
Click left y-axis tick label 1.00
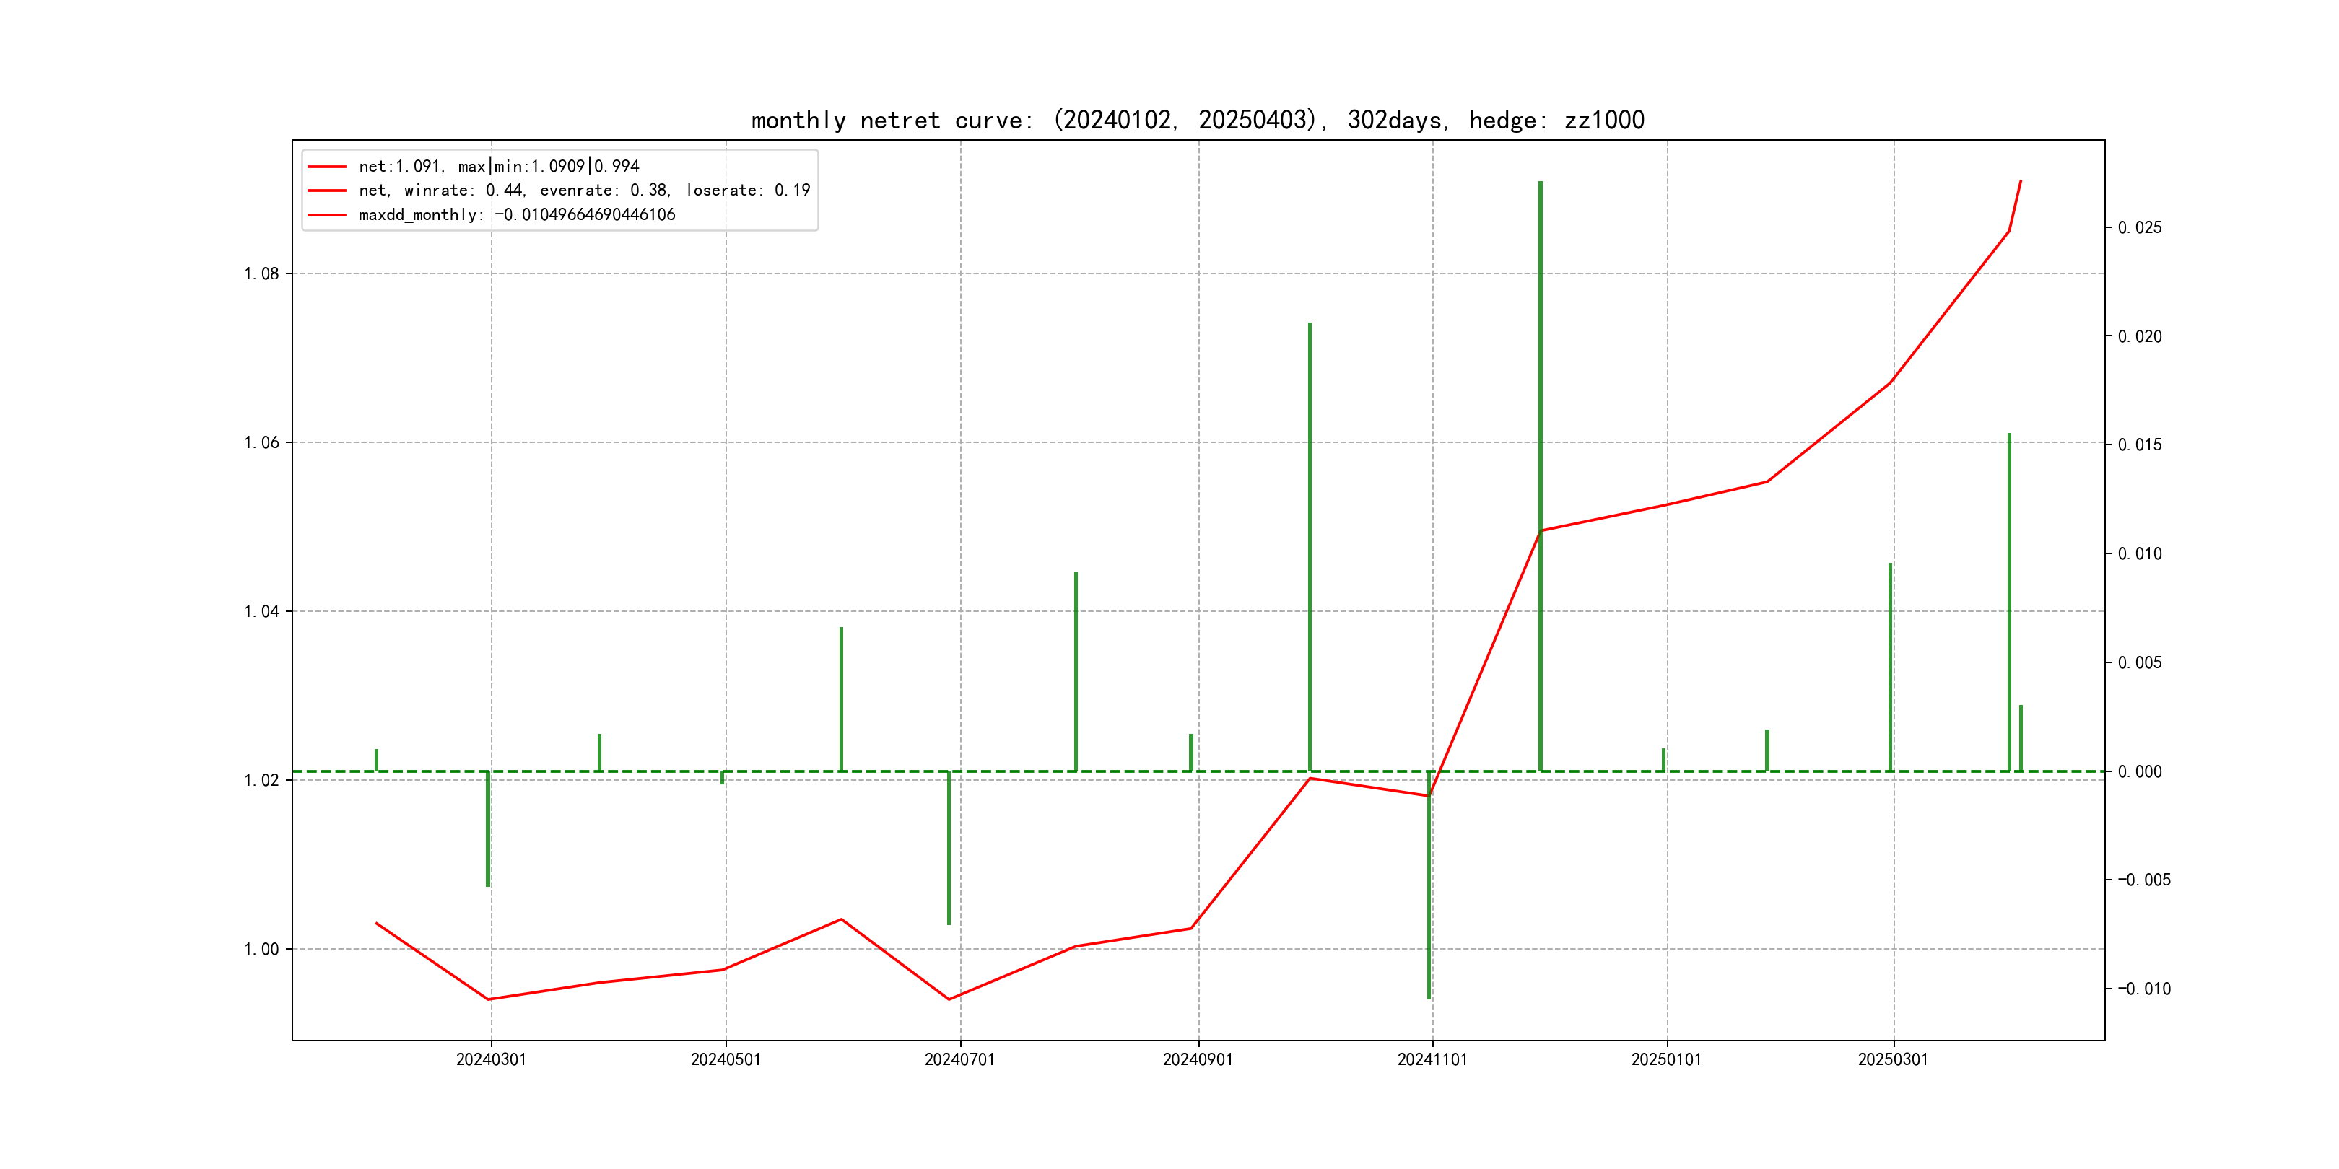(x=261, y=950)
